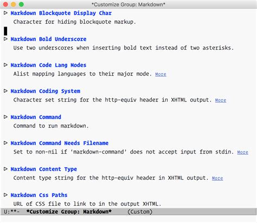The height and width of the screenshot is (223, 257).
Task: Expand the Markdown Command triangle
Action: 5,117
